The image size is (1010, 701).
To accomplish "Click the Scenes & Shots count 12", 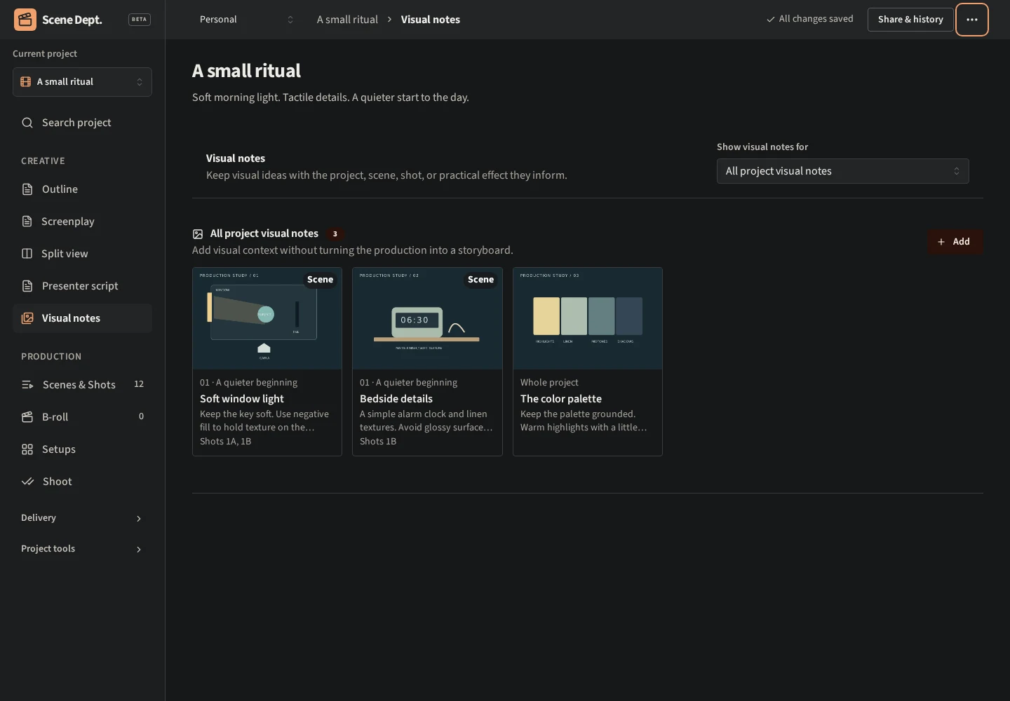I will 139,384.
